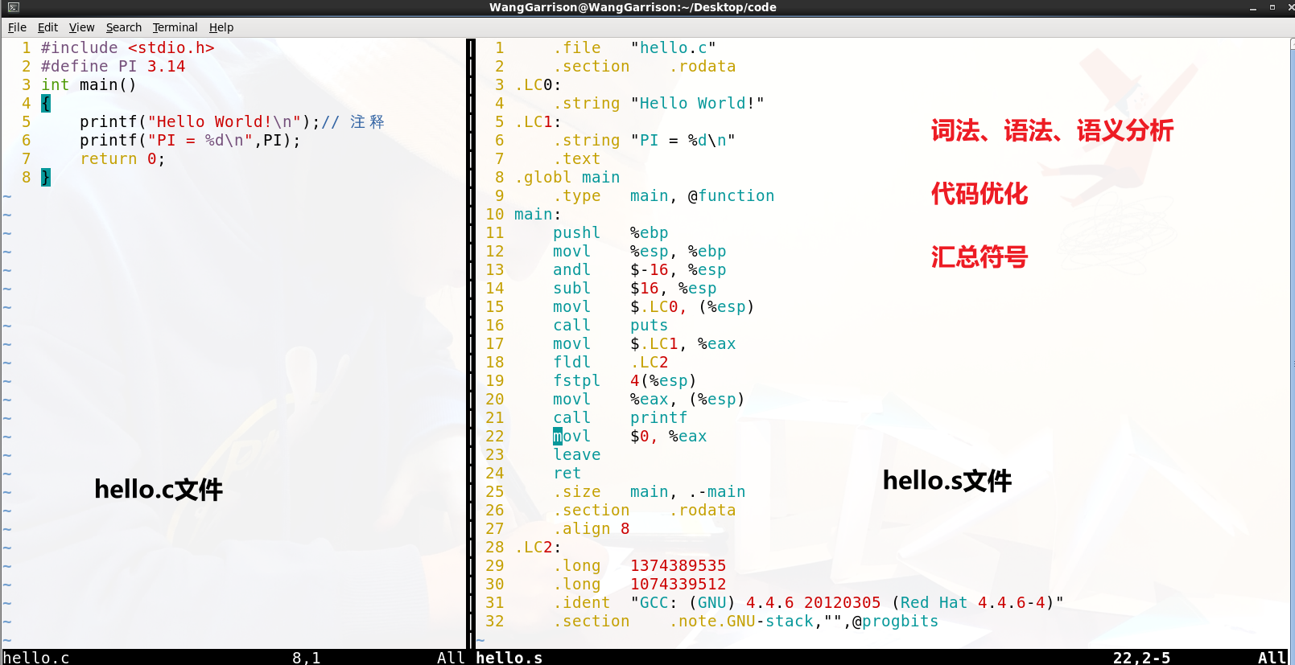Click the '#include <stdio.h>' line in hello.c

click(x=128, y=47)
